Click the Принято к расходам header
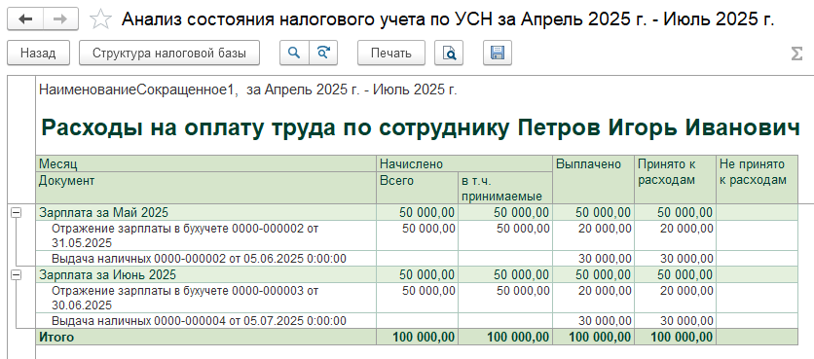 click(x=675, y=179)
